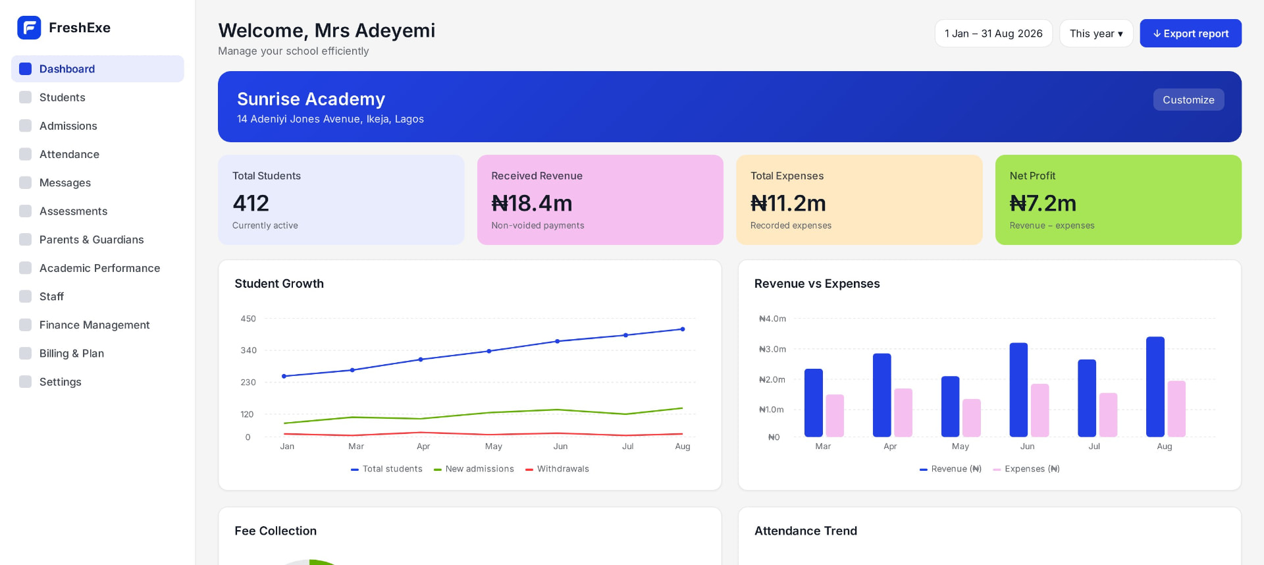
Task: Toggle New admissions legend entry
Action: (474, 469)
